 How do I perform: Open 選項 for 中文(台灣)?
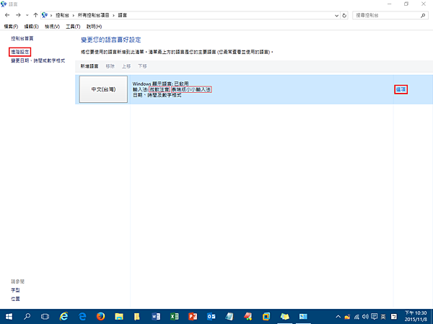tap(401, 89)
